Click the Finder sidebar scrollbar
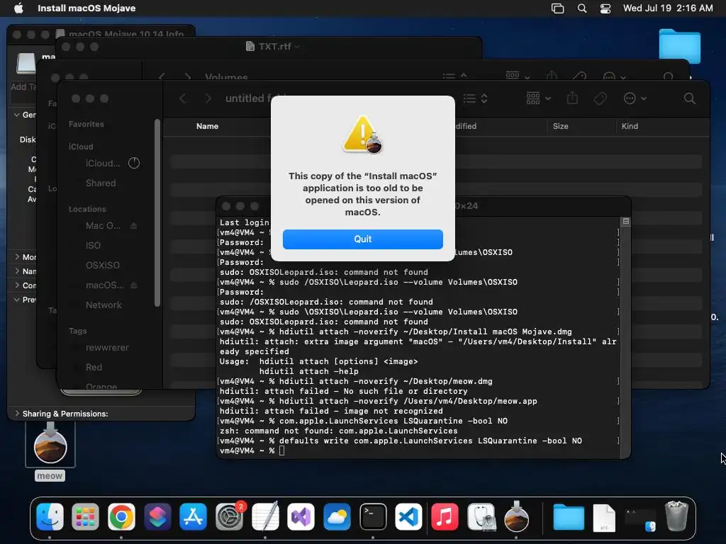Viewport: 726px width, 544px height. coord(157,212)
